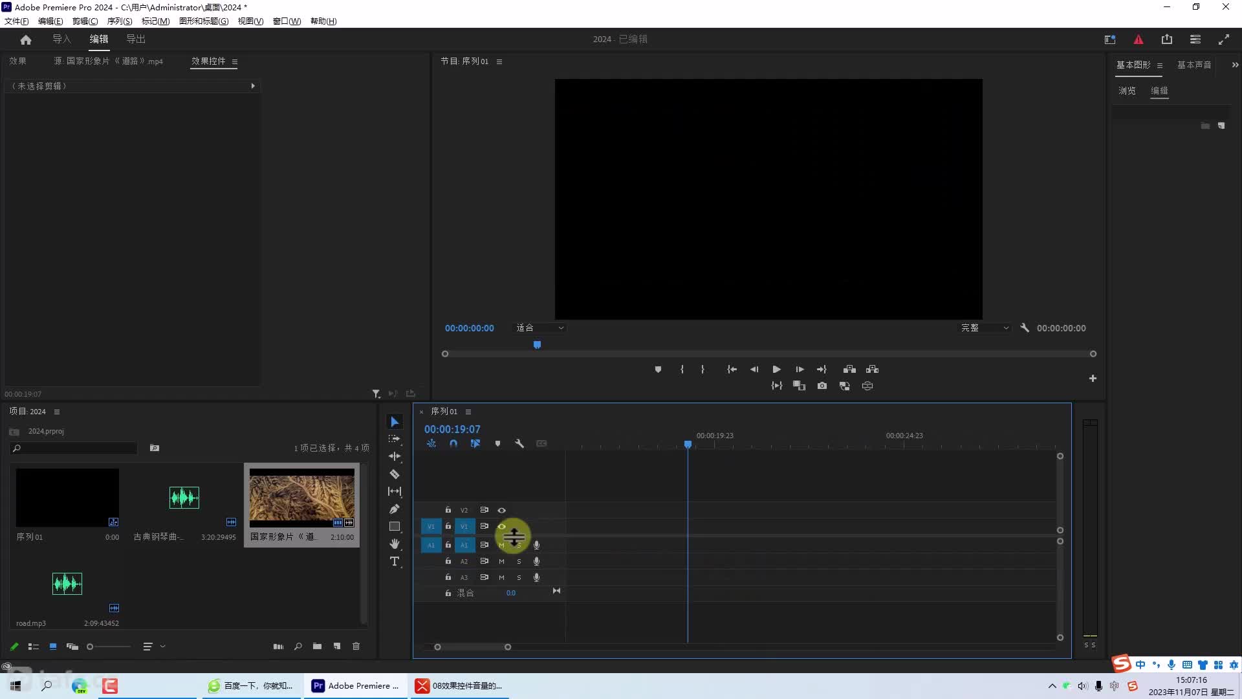Open the 适合 zoom level dropdown
This screenshot has height=699, width=1242.
540,328
